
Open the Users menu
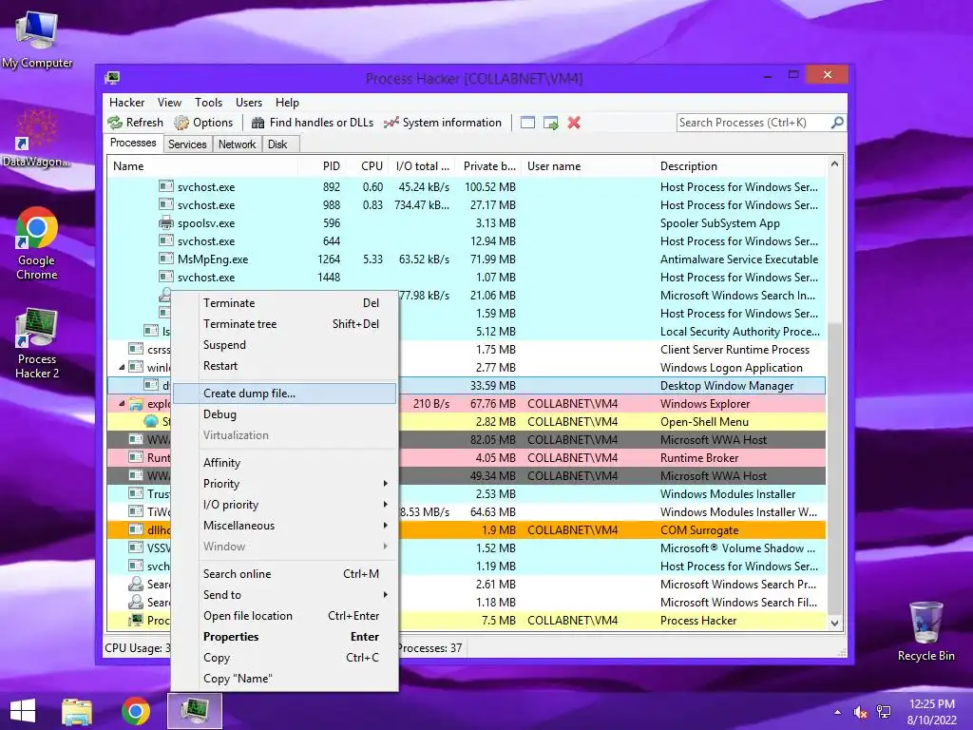pos(249,103)
